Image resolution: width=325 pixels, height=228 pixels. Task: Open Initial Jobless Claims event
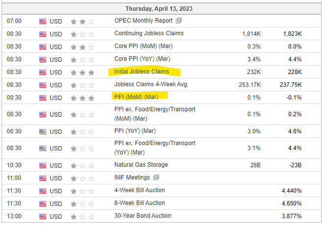142,72
